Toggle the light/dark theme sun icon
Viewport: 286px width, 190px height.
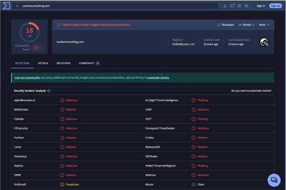[x=246, y=6]
